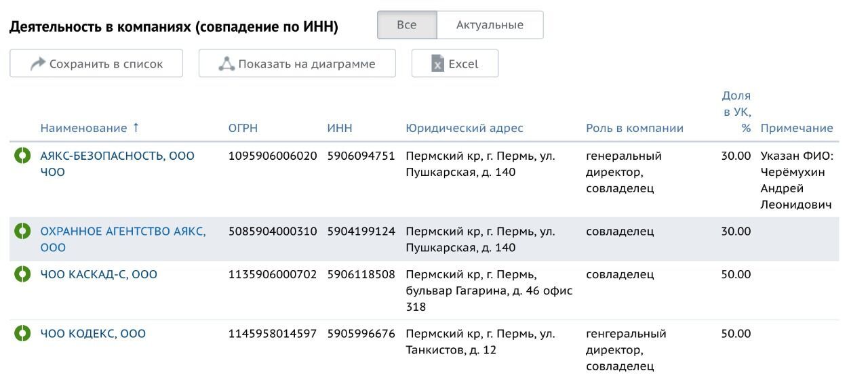Click the green status icon beside ЧОО КАСКАД-С
Screen dimensions: 868x392
pyautogui.click(x=22, y=274)
